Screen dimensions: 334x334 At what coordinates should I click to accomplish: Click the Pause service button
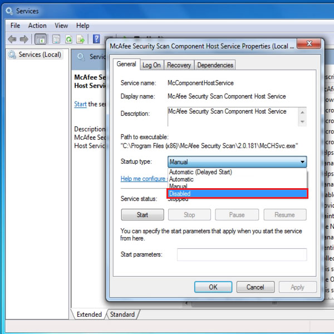237,214
